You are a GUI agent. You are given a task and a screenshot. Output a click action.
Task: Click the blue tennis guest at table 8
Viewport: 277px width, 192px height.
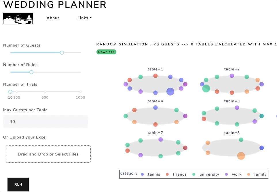pyautogui.click(x=262, y=148)
